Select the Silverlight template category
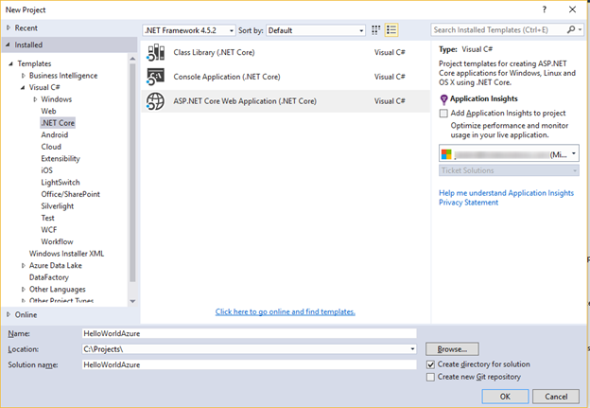Screen dimensions: 590x408 (57, 206)
